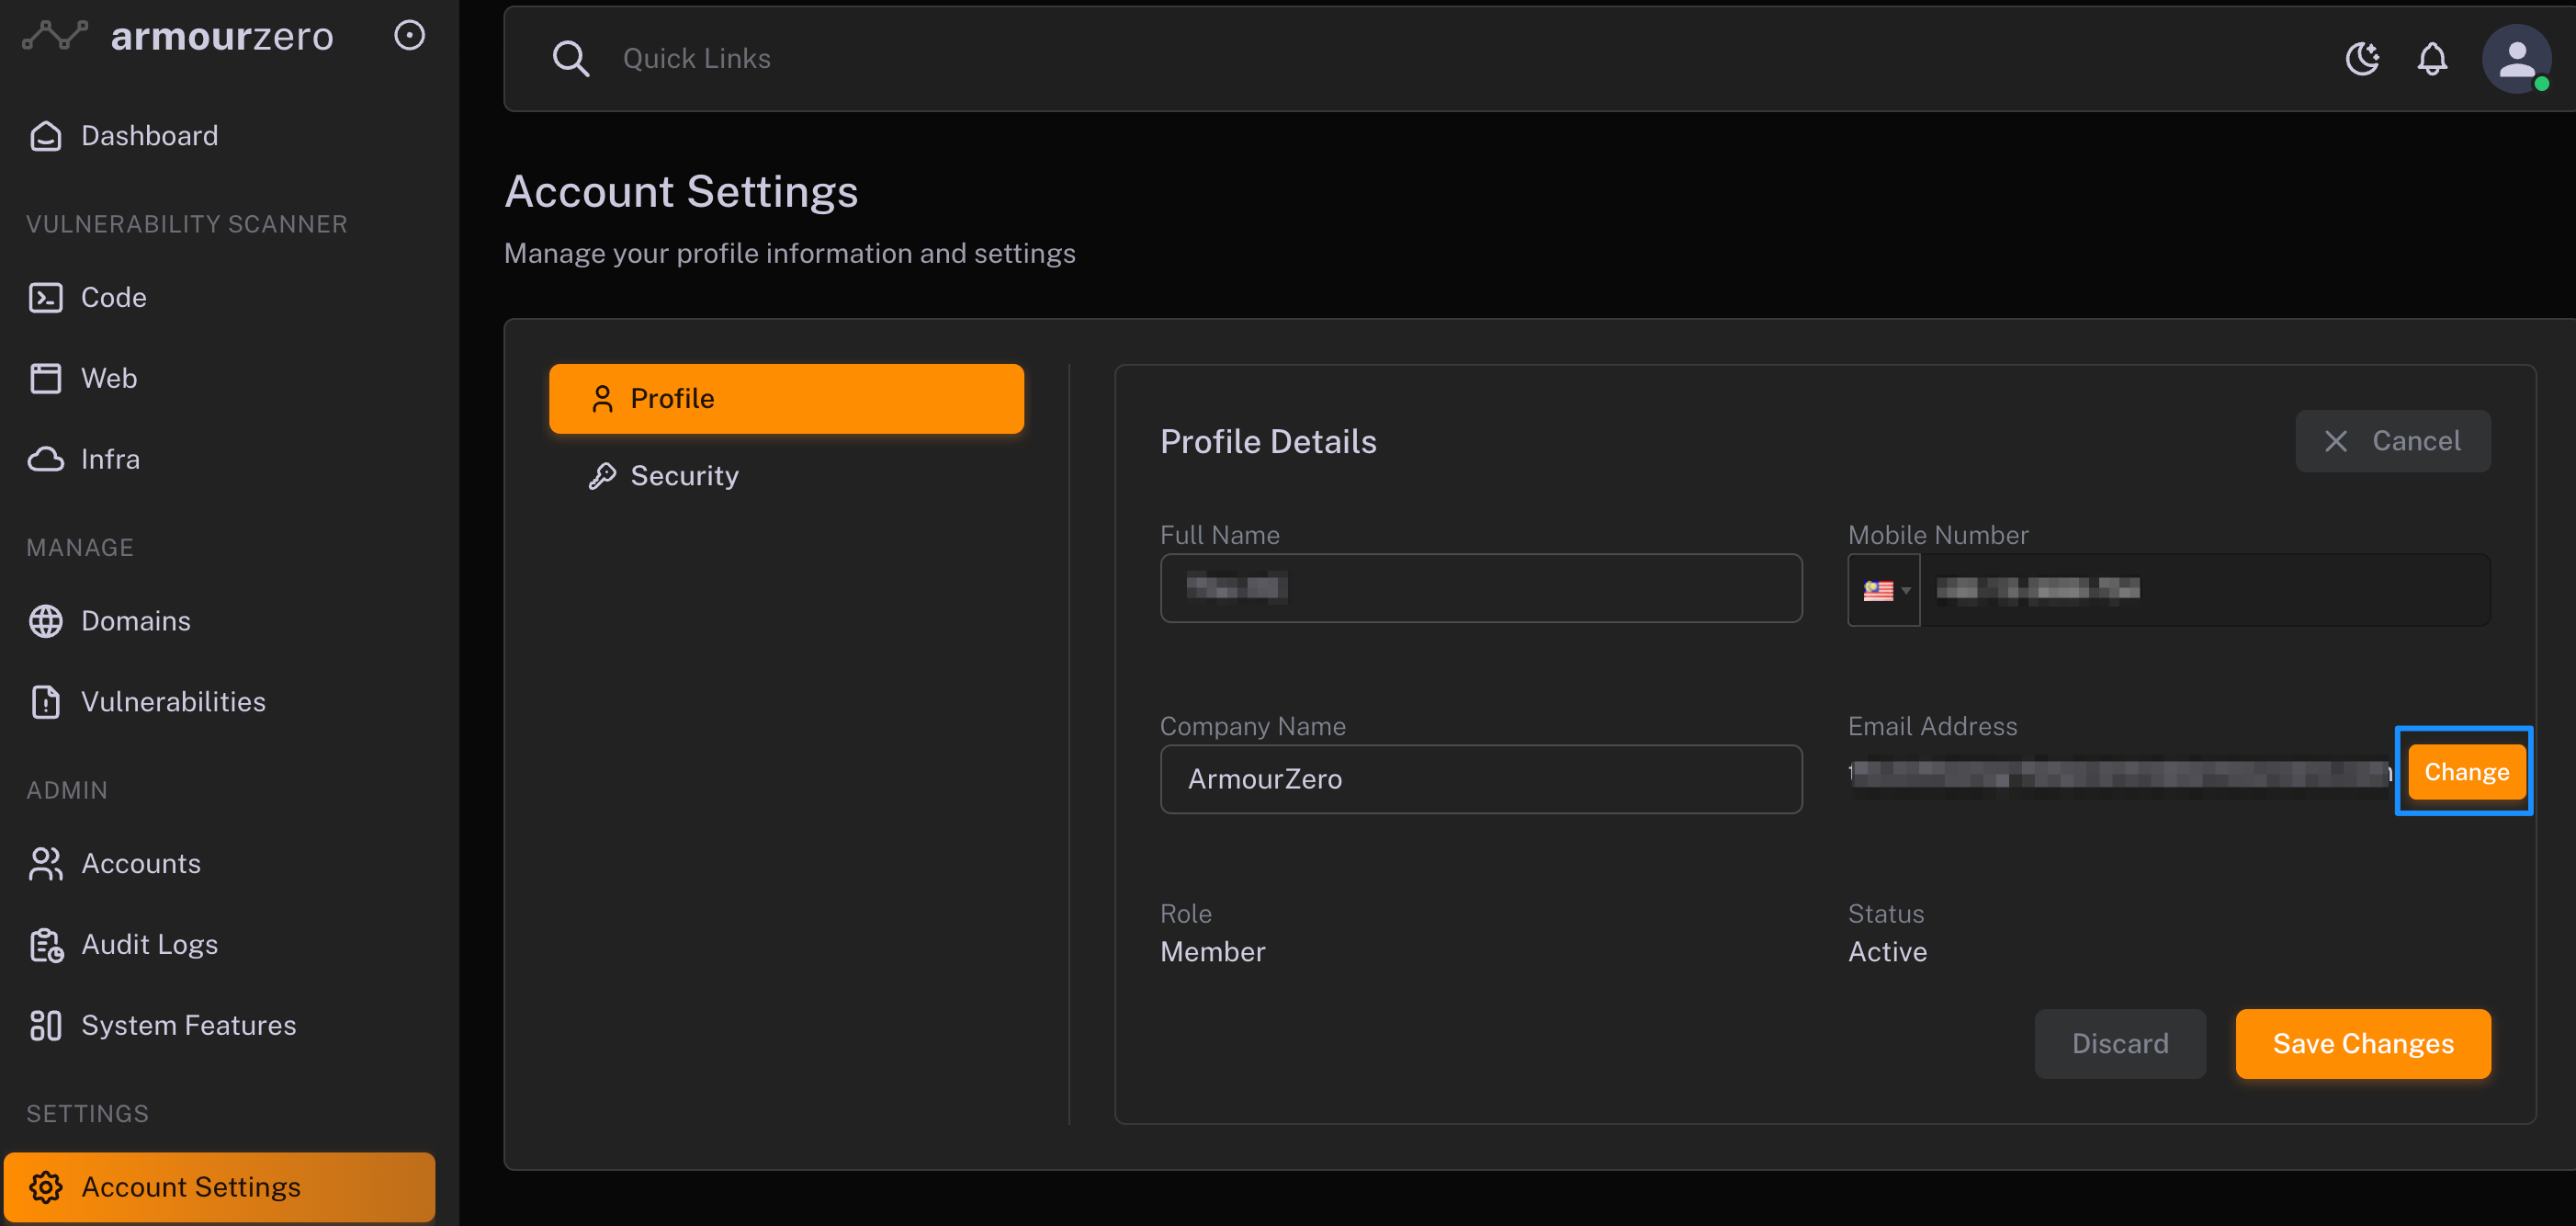Viewport: 2576px width, 1226px height.
Task: Open the Code scanner page
Action: (x=113, y=297)
